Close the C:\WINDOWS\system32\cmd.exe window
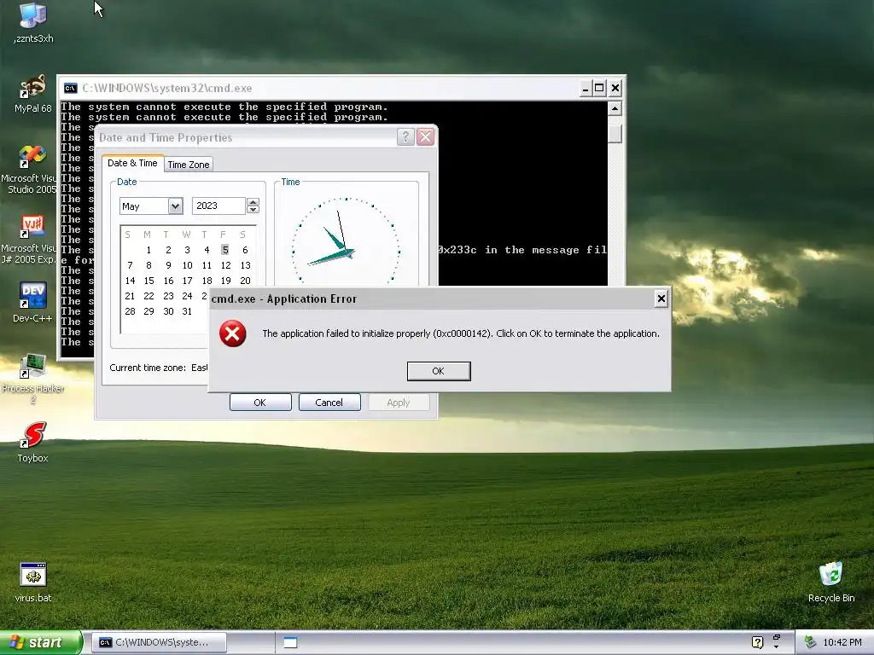 [x=615, y=88]
